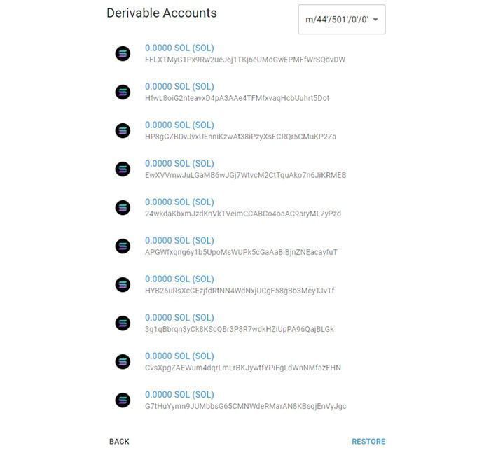This screenshot has width=491, height=453.
Task: Click Solana icon beside address FFLXTMyG1Px9Rw2ueJ6j1TKj6eUMdGwEPMFfWrSQdvDW
Action: click(x=123, y=53)
